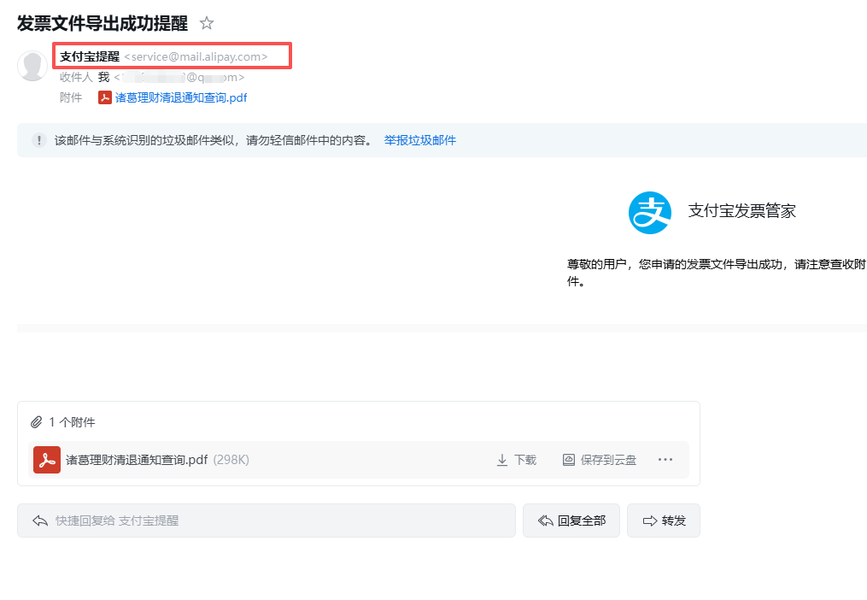
Task: Open the sender avatar image
Action: (x=32, y=66)
